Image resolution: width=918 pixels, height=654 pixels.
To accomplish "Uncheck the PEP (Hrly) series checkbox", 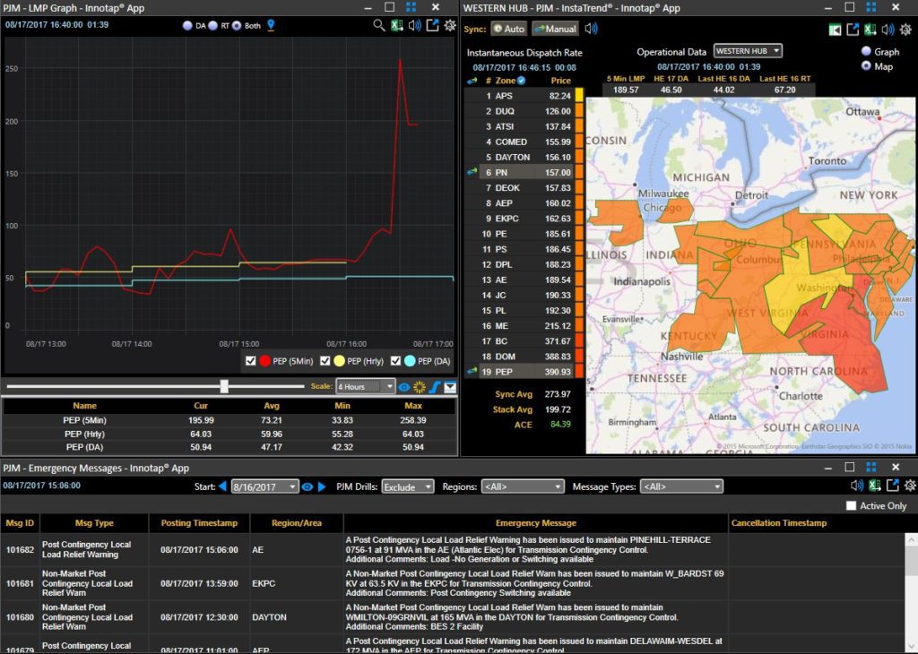I will click(325, 361).
